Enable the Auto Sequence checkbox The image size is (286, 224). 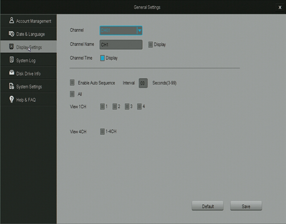(72, 83)
